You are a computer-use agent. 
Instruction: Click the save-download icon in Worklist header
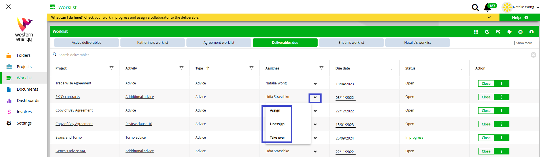498,32
